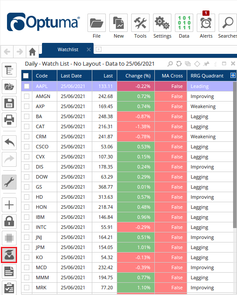
Task: Refresh the watchlist with circular arrows
Action: pyautogui.click(x=179, y=64)
